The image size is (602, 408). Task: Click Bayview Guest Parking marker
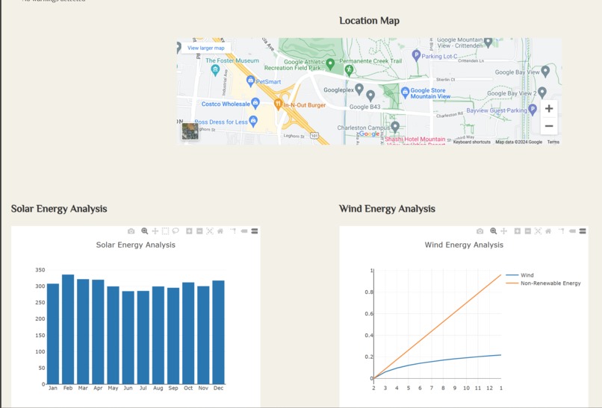533,110
